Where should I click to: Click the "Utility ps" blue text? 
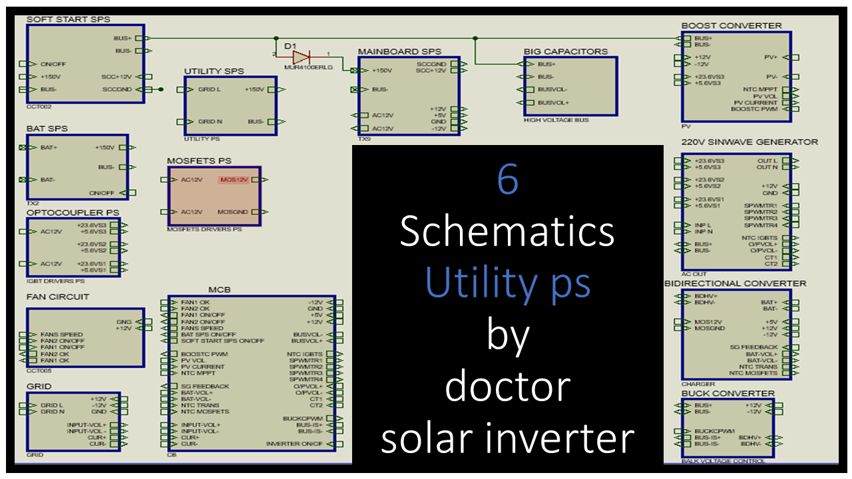tap(507, 283)
